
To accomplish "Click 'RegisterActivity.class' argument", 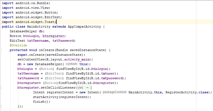I will (187, 92).
